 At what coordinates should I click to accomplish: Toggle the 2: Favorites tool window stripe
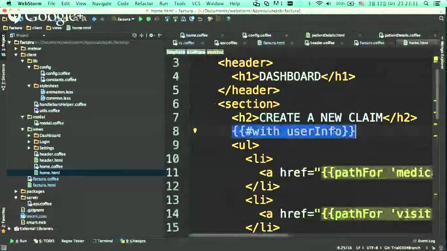coord(3,220)
